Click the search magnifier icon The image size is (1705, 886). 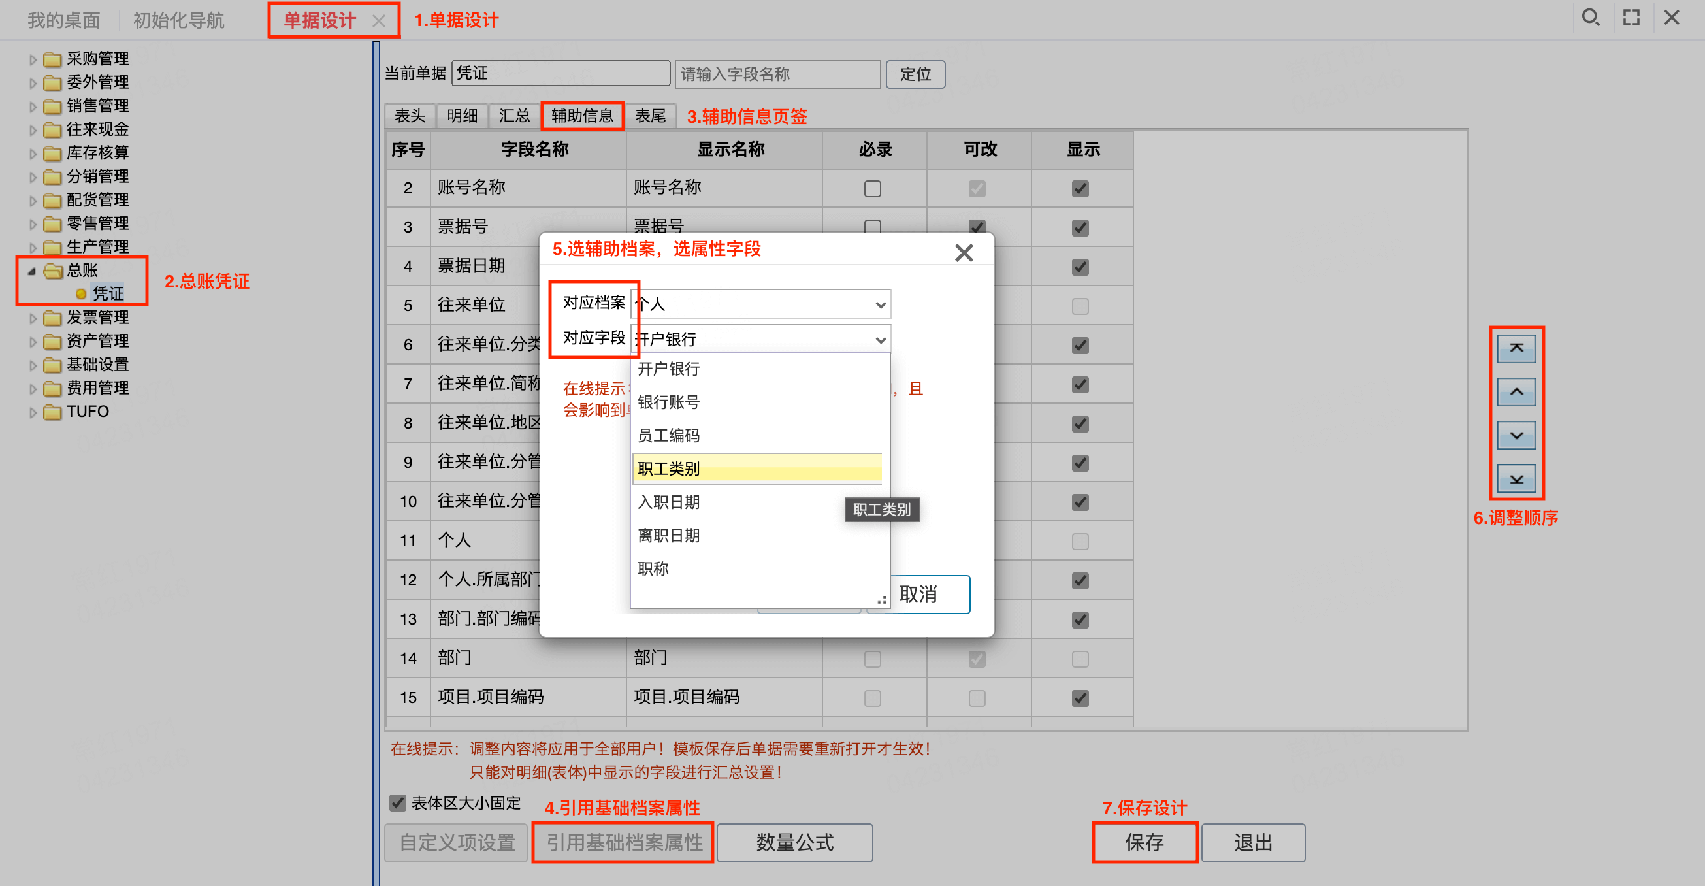(1590, 18)
